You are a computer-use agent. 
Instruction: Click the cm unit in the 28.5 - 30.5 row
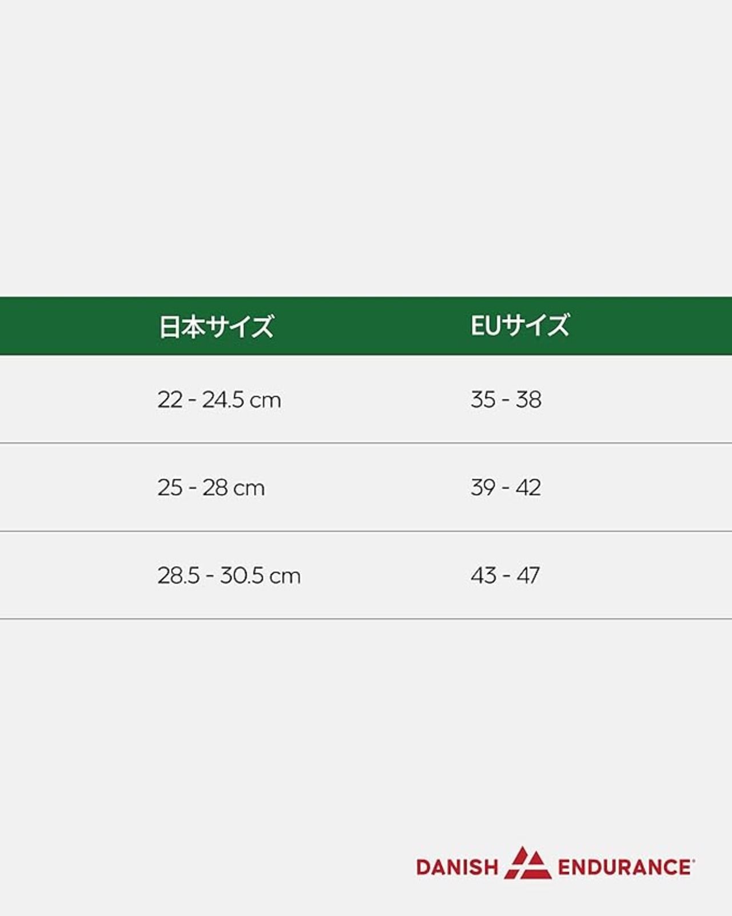(x=285, y=577)
